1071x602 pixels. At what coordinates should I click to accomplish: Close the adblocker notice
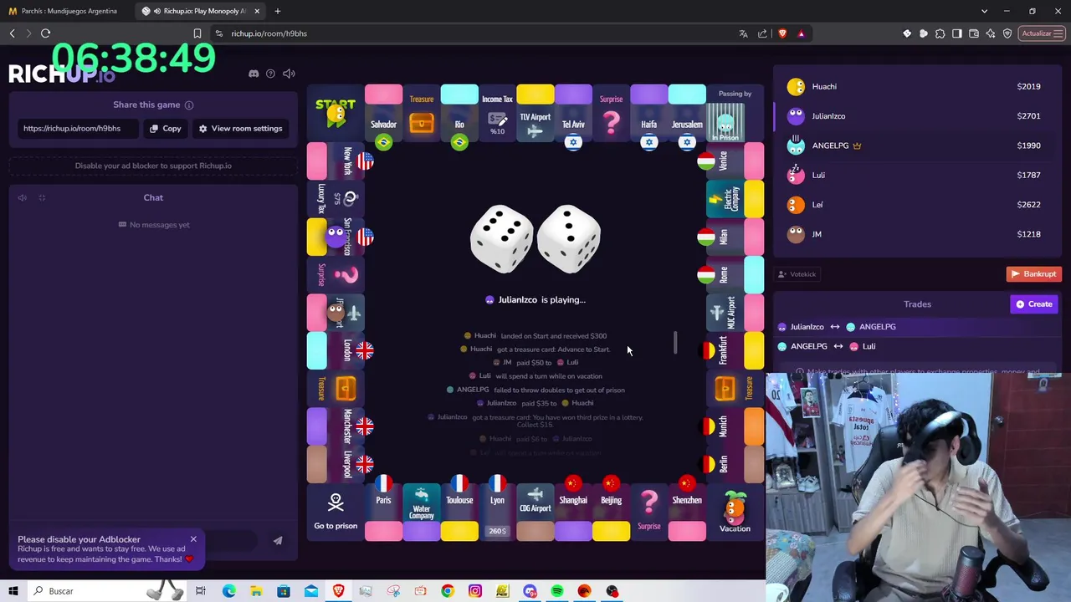pyautogui.click(x=193, y=539)
